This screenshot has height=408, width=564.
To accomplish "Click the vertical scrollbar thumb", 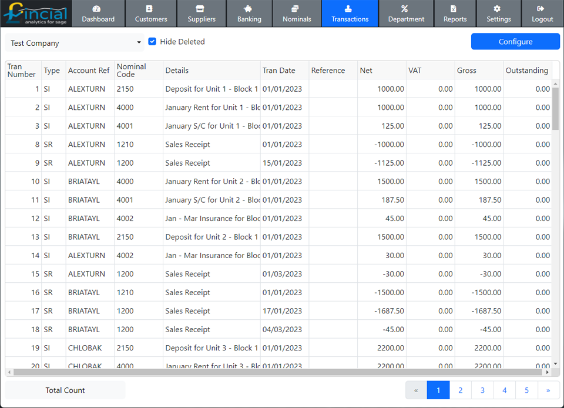I will pos(555,108).
